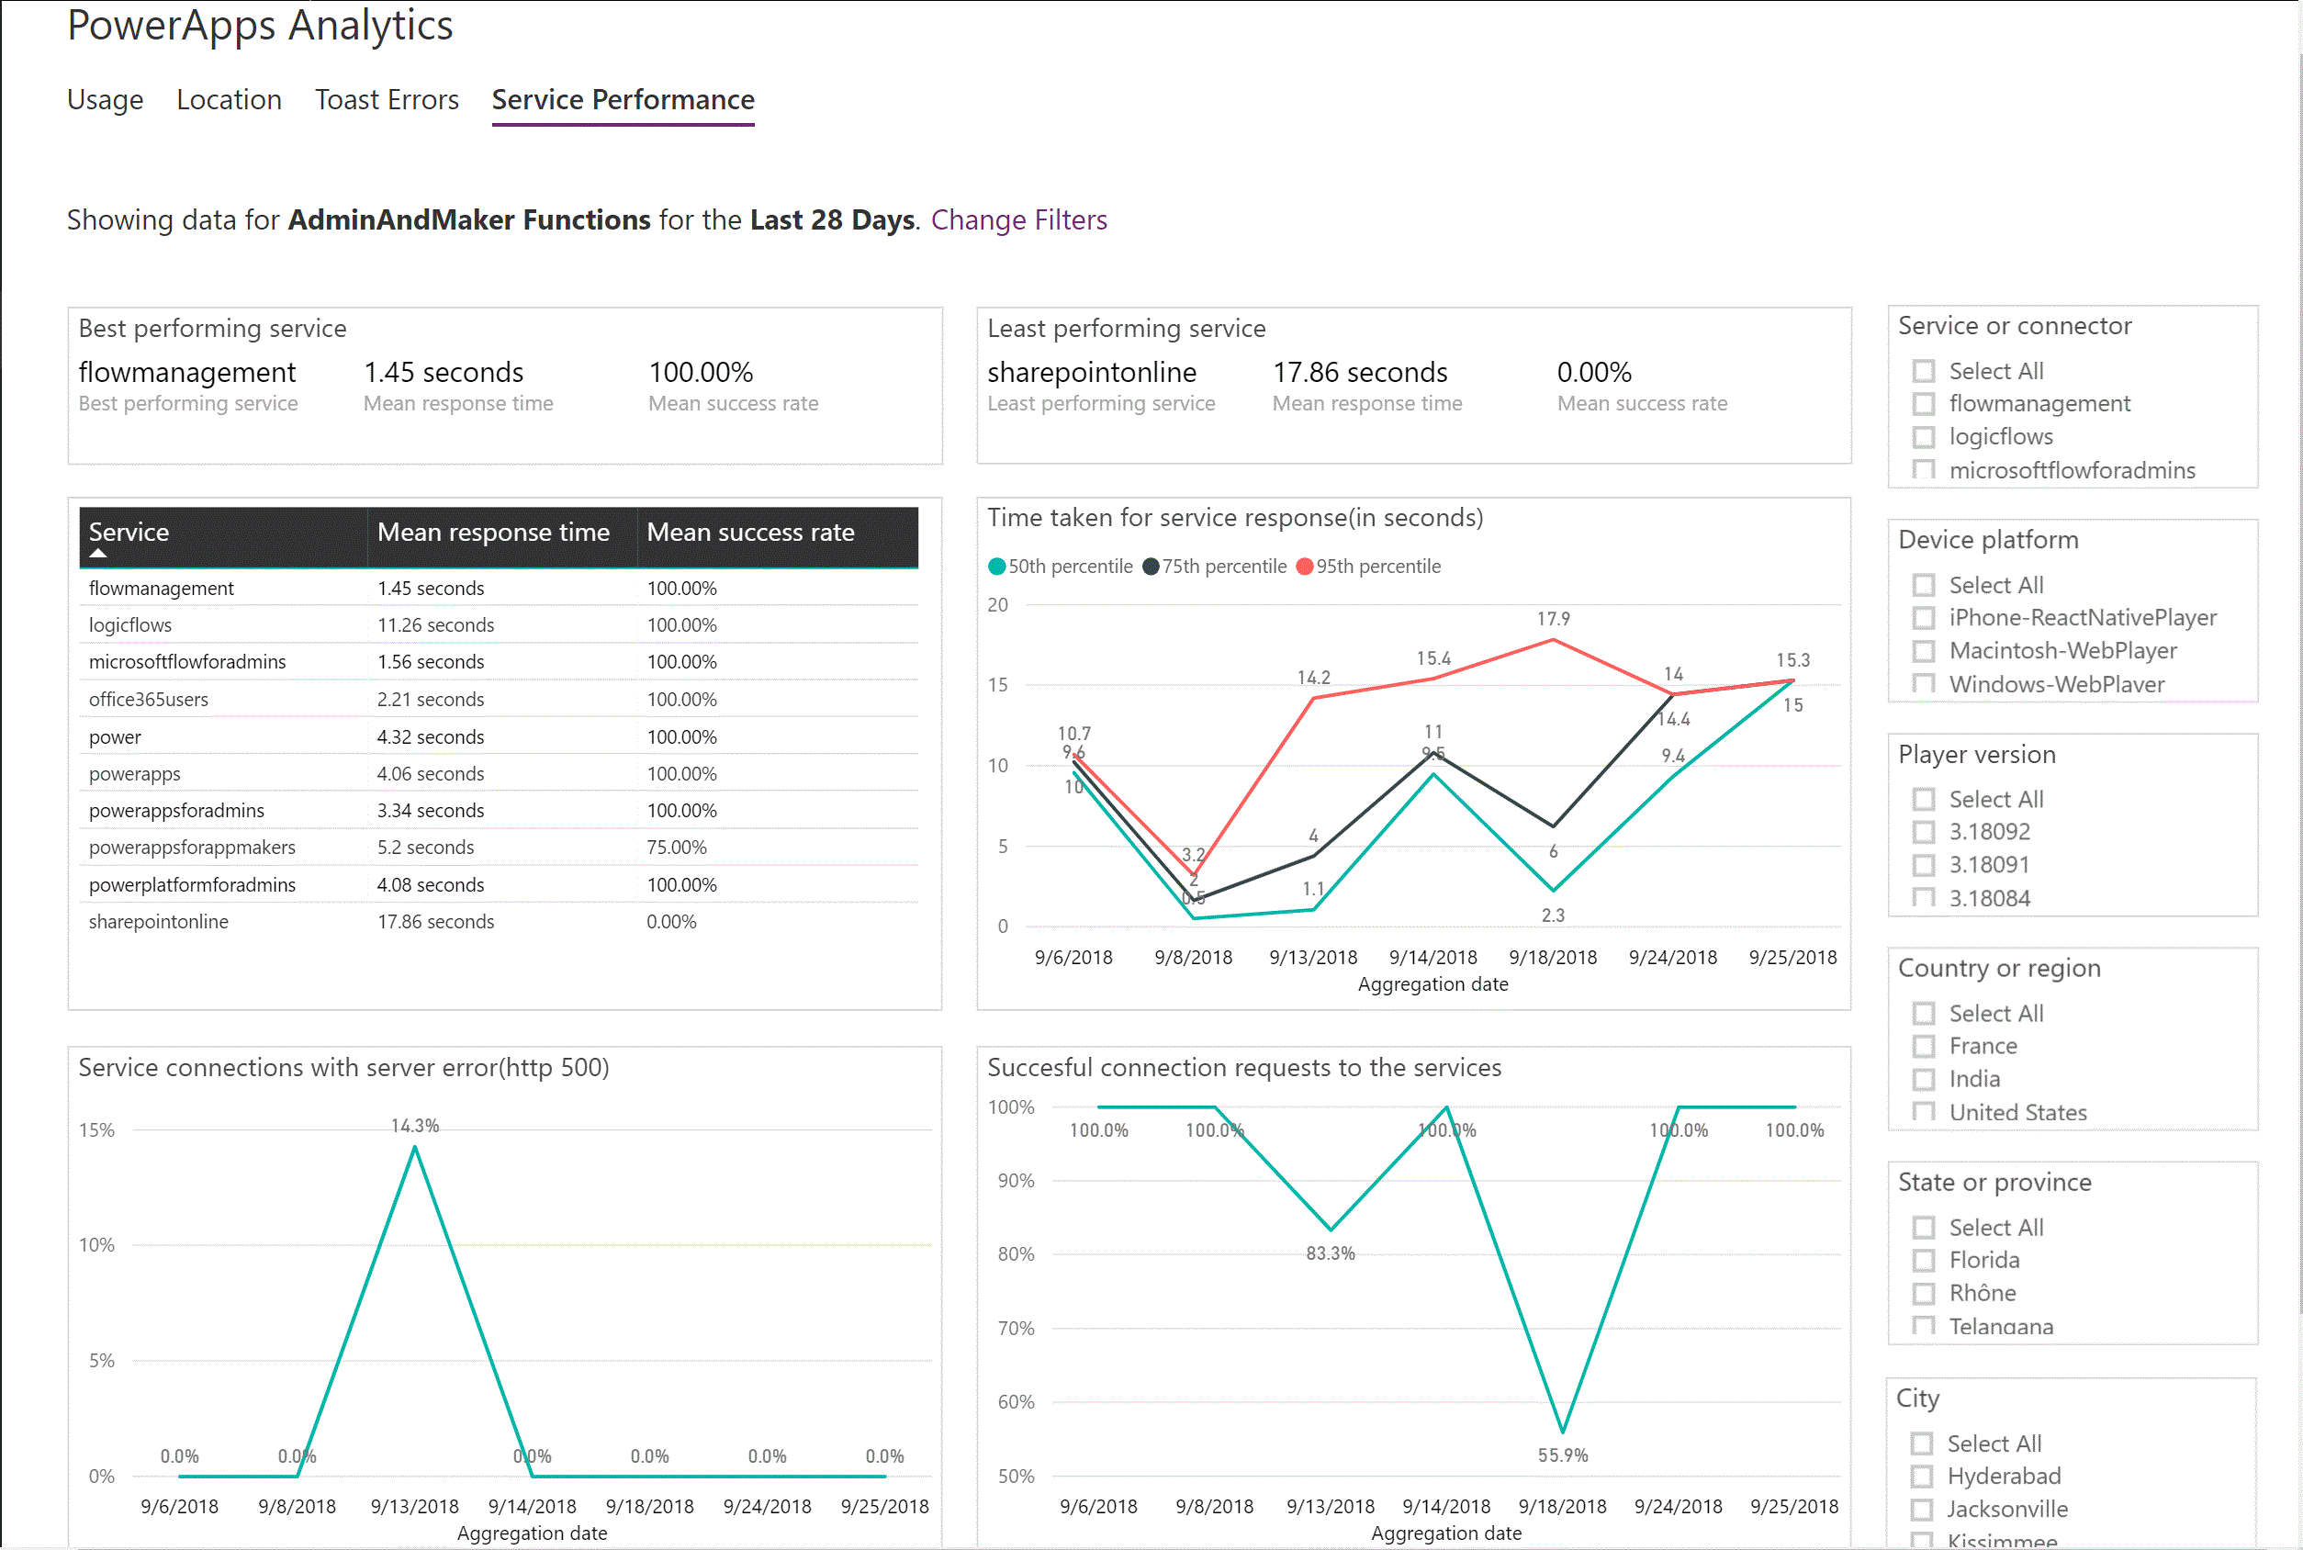The height and width of the screenshot is (1550, 2303).
Task: Select the logicflows table row
Action: pos(499,624)
